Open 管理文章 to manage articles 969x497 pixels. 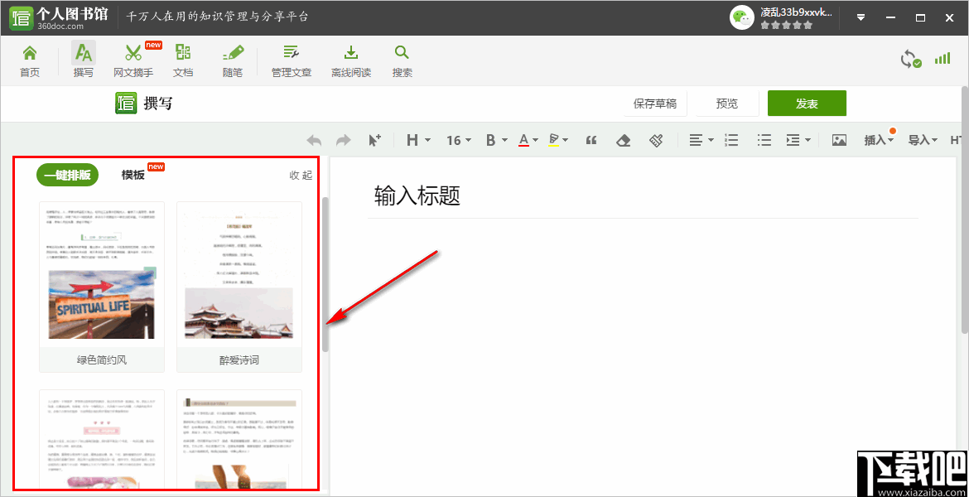pyautogui.click(x=290, y=60)
